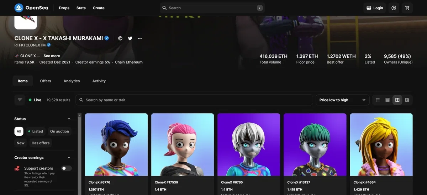The height and width of the screenshot is (195, 427).
Task: Open the Price low to high dropdown
Action: [342, 100]
